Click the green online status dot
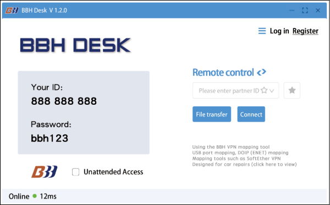This screenshot has height=205, width=330. [x=35, y=196]
